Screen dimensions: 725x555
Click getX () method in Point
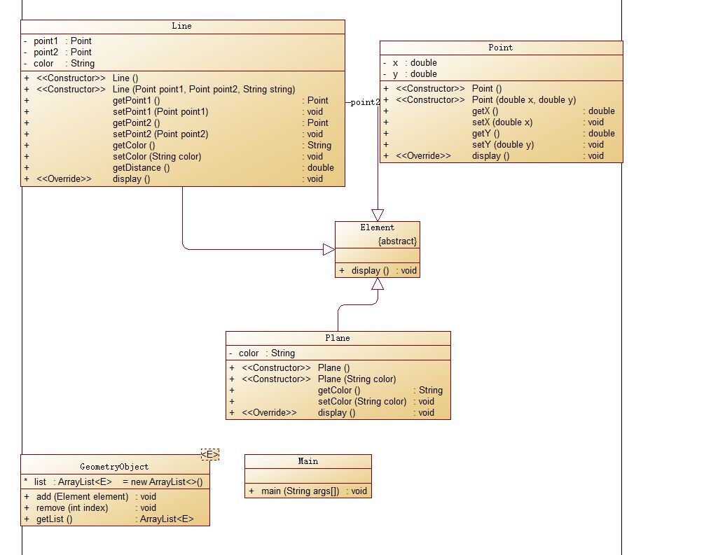click(499, 111)
